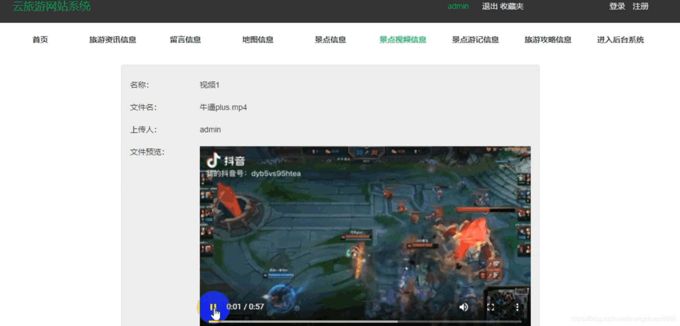Click the 注册 register link
Image resolution: width=680 pixels, height=326 pixels.
point(641,6)
